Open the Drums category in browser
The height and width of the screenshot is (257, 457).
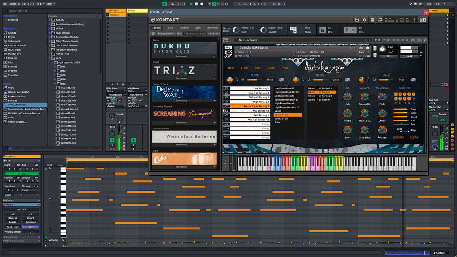[12, 37]
